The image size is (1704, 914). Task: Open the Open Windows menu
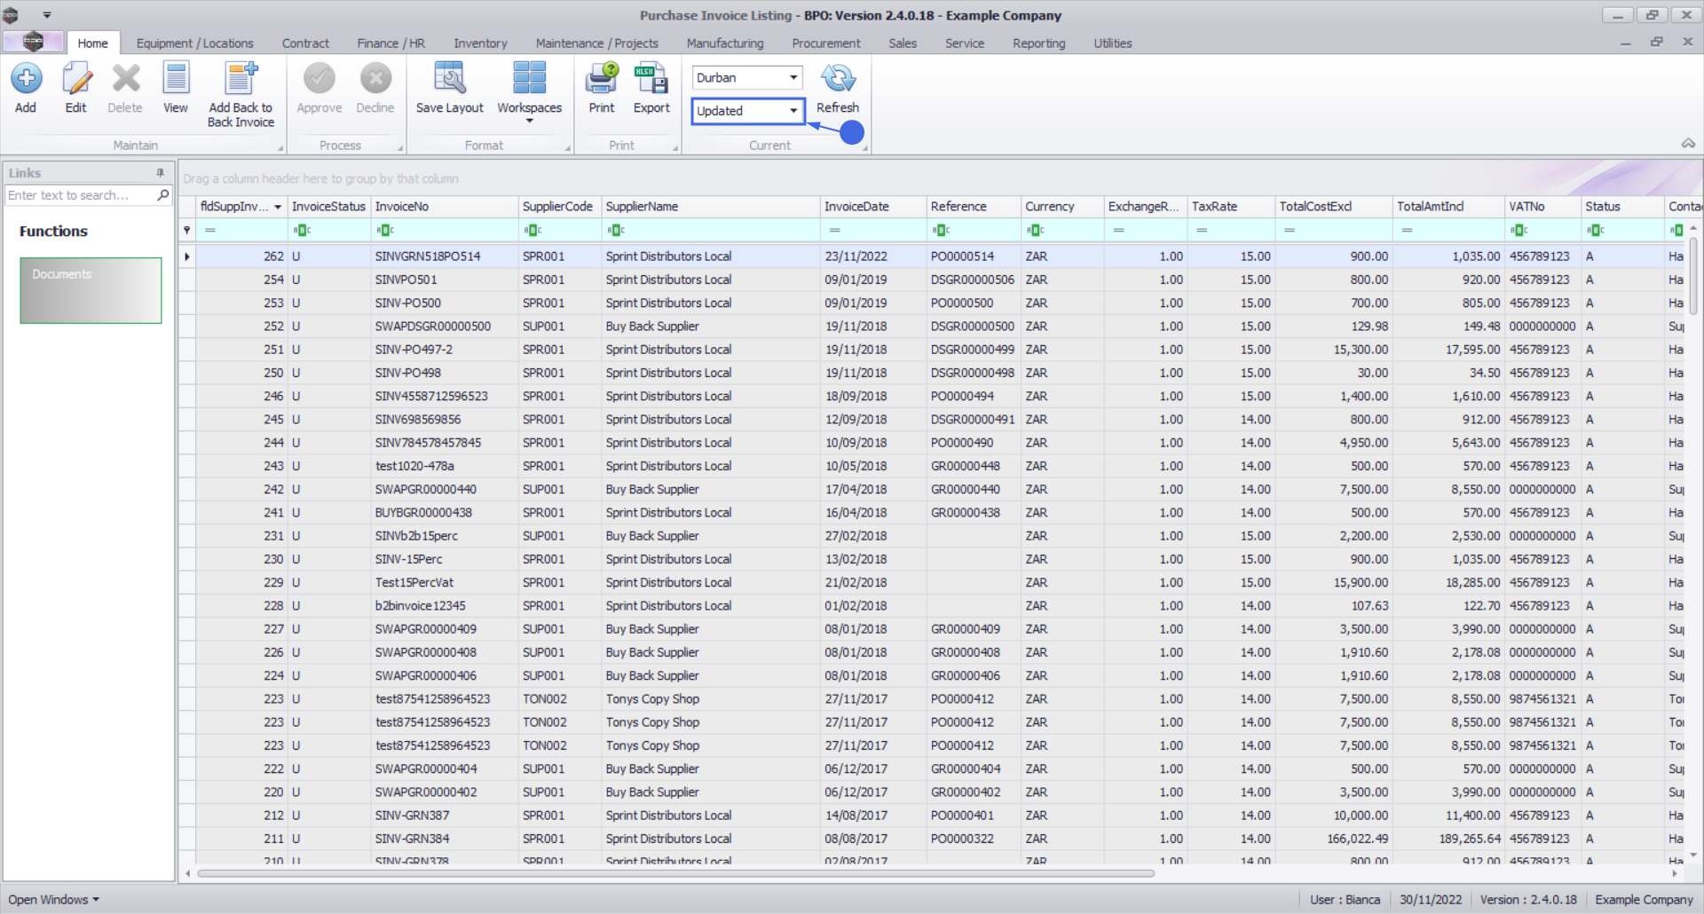tap(53, 900)
